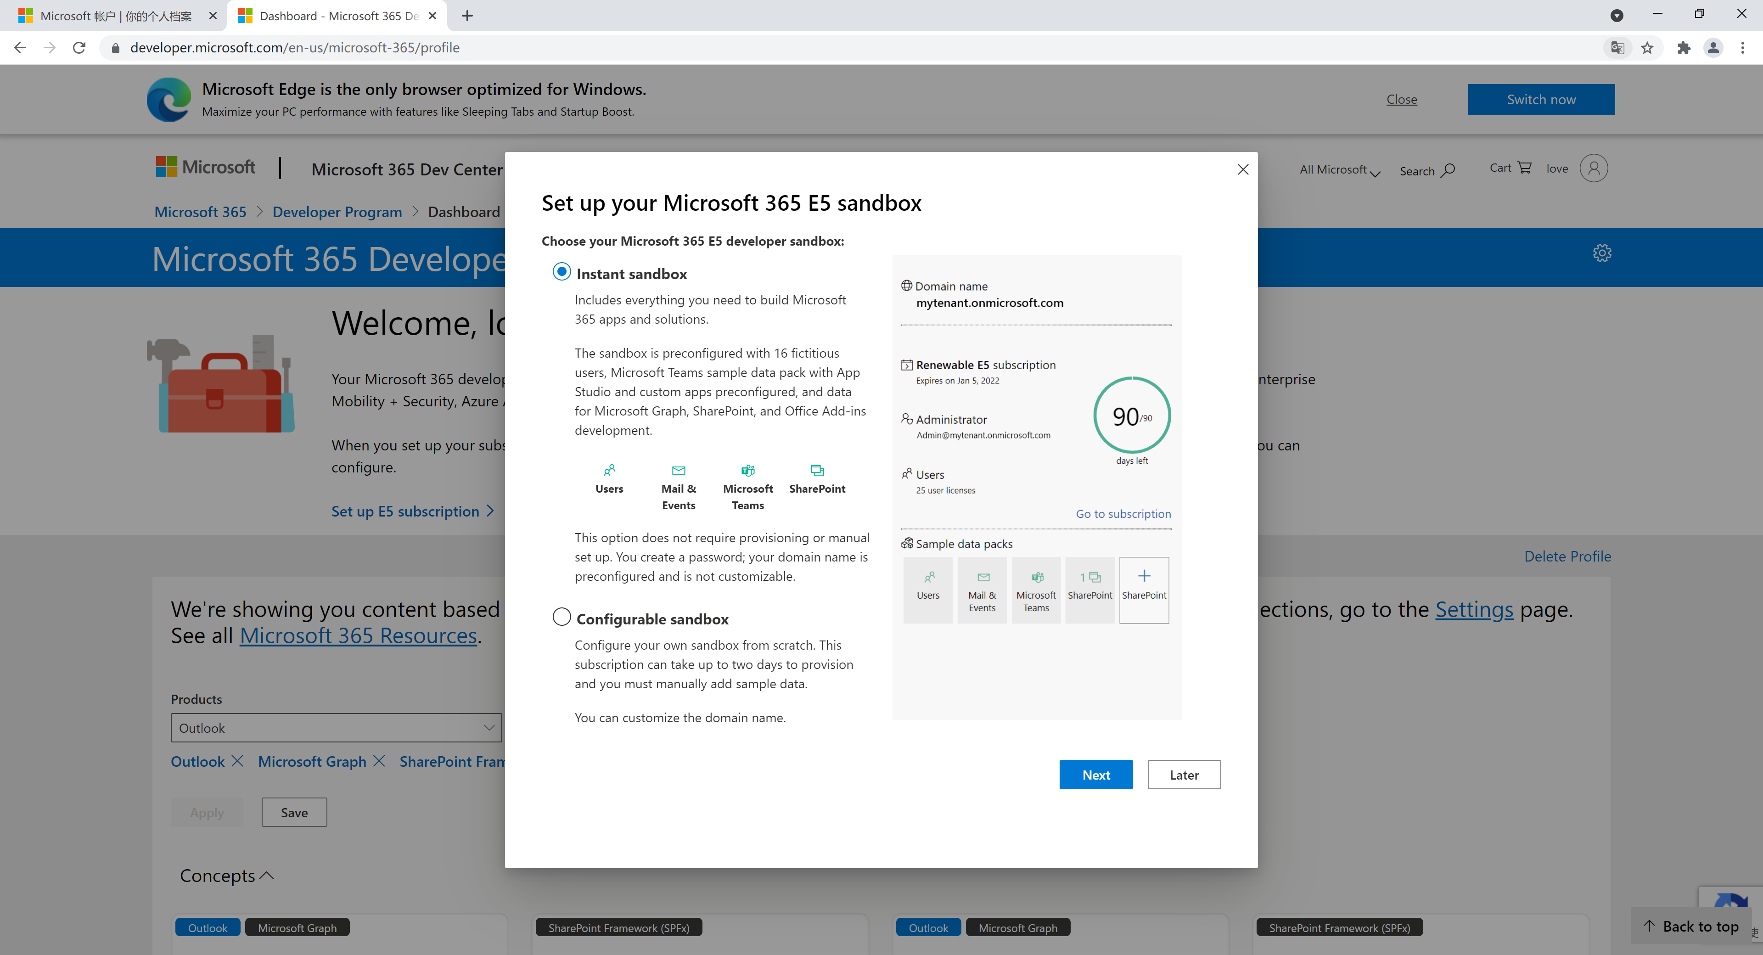1763x955 pixels.
Task: Expand the All Microsoft dropdown menu
Action: tap(1339, 170)
